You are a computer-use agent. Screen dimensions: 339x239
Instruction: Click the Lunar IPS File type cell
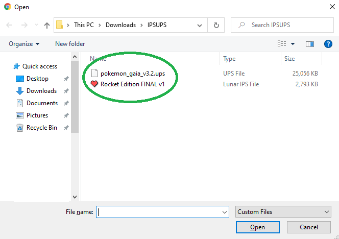(241, 84)
